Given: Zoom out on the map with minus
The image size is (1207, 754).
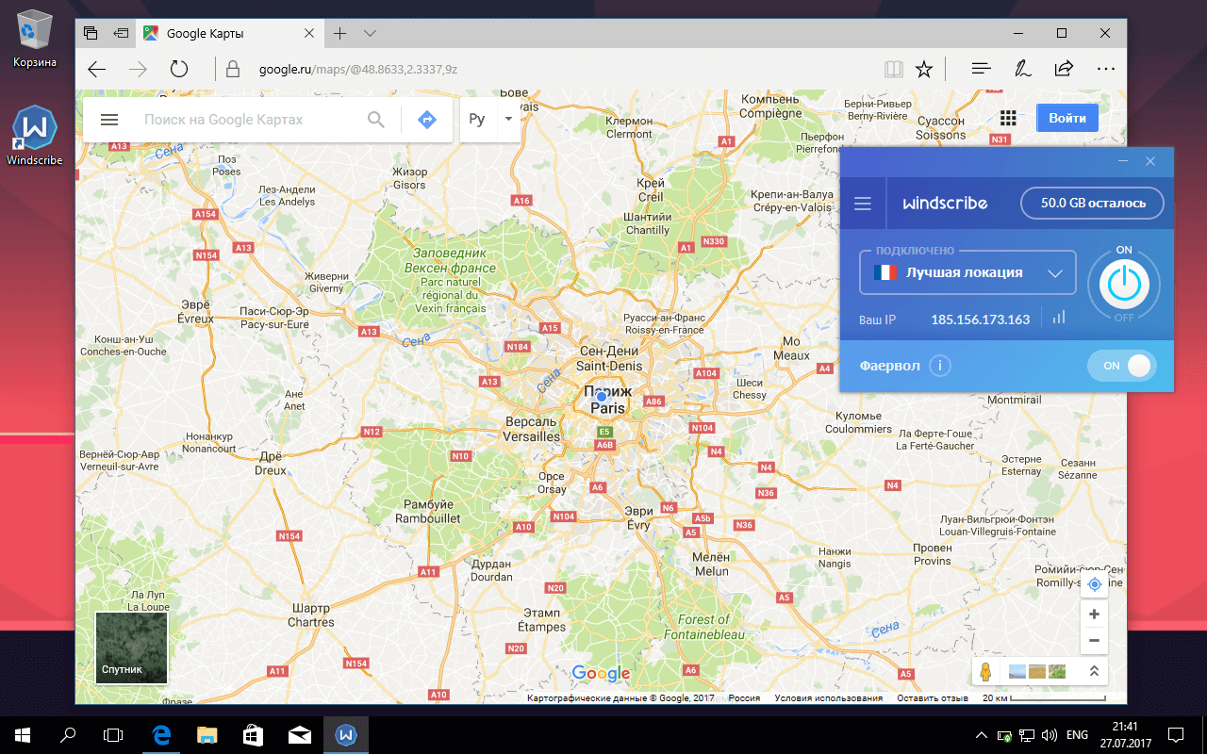Looking at the screenshot, I should pos(1094,641).
